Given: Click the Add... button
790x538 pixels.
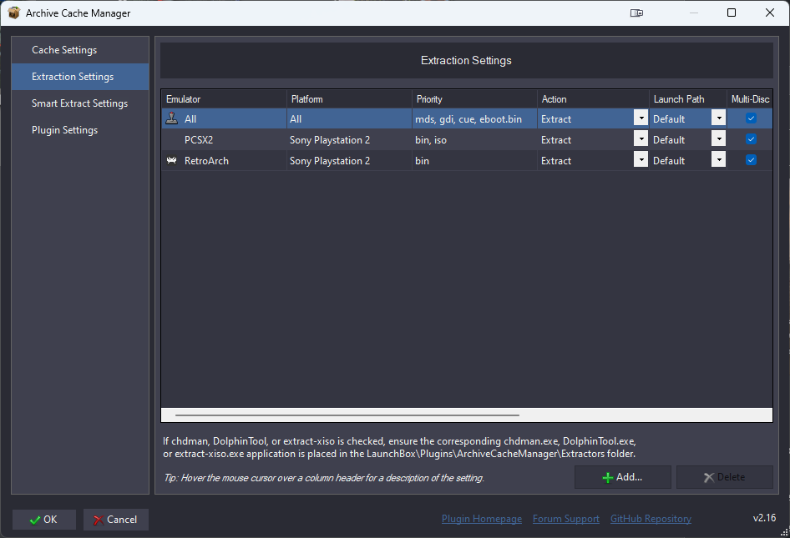Looking at the screenshot, I should (x=623, y=477).
